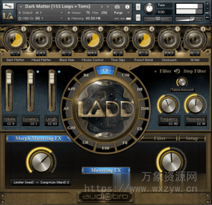This screenshot has height=205, width=212.
Task: Mute the instrument with M button
Action: click(x=138, y=17)
